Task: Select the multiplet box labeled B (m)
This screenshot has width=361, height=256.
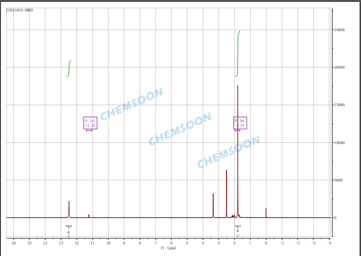Action: point(241,123)
